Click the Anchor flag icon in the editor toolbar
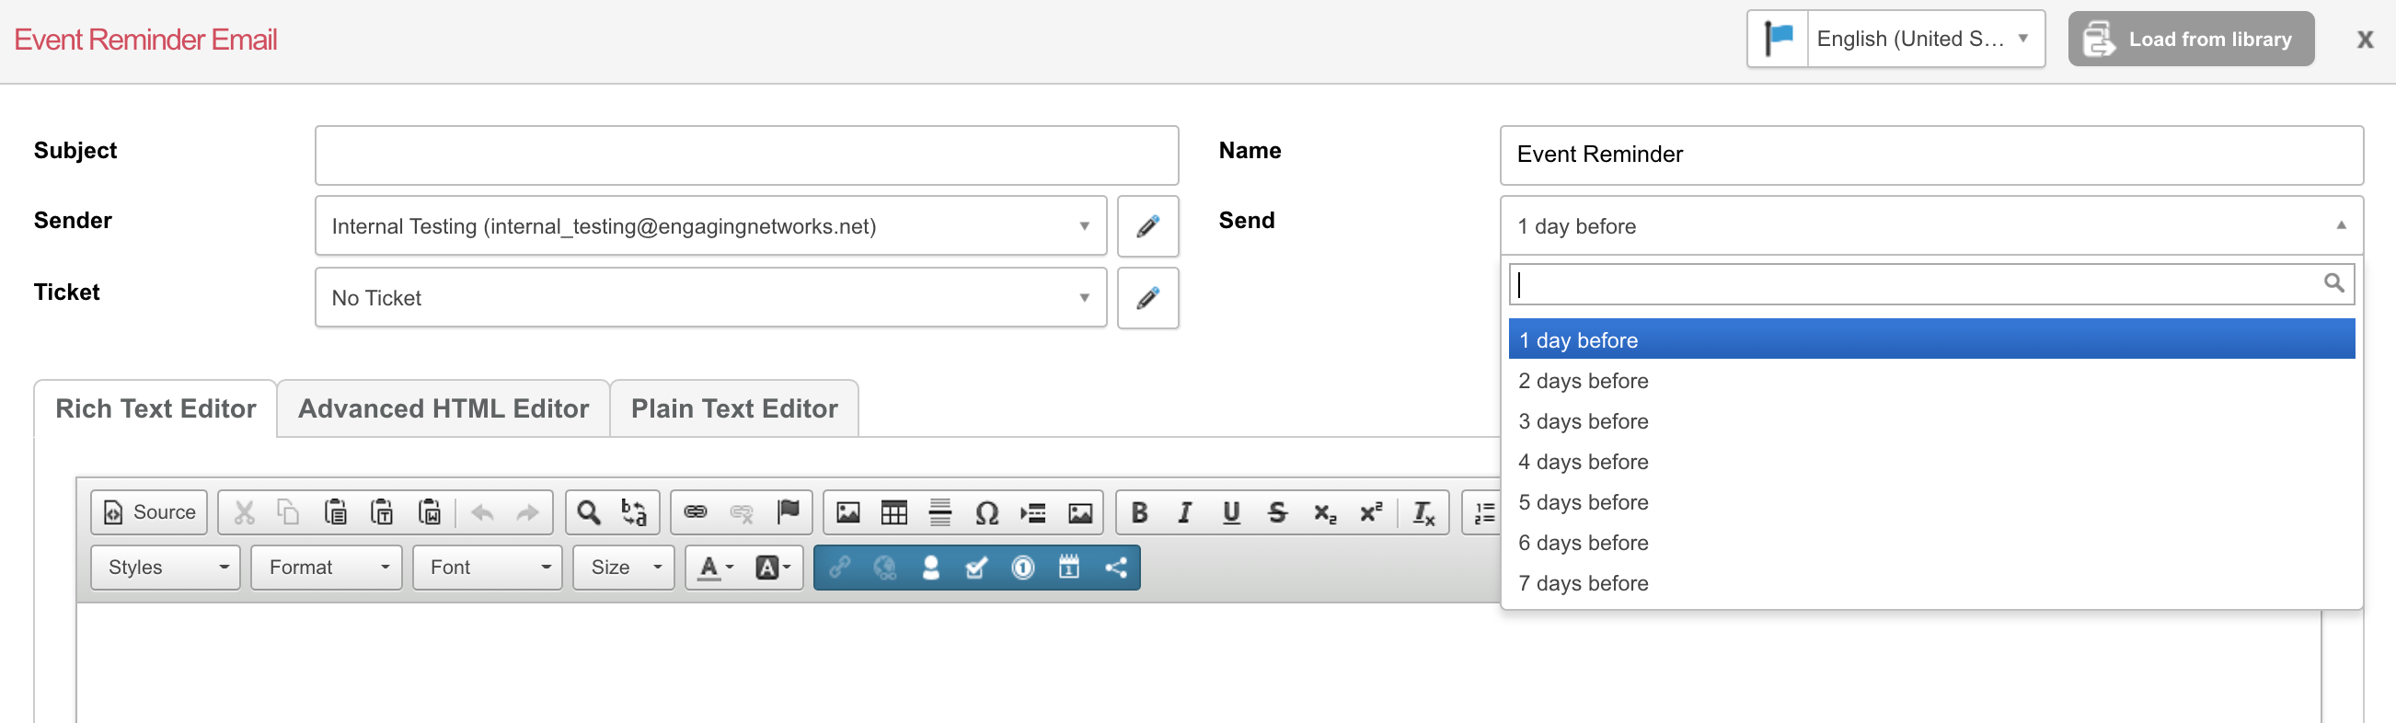Viewport: 2396px width, 723px height. pyautogui.click(x=788, y=512)
